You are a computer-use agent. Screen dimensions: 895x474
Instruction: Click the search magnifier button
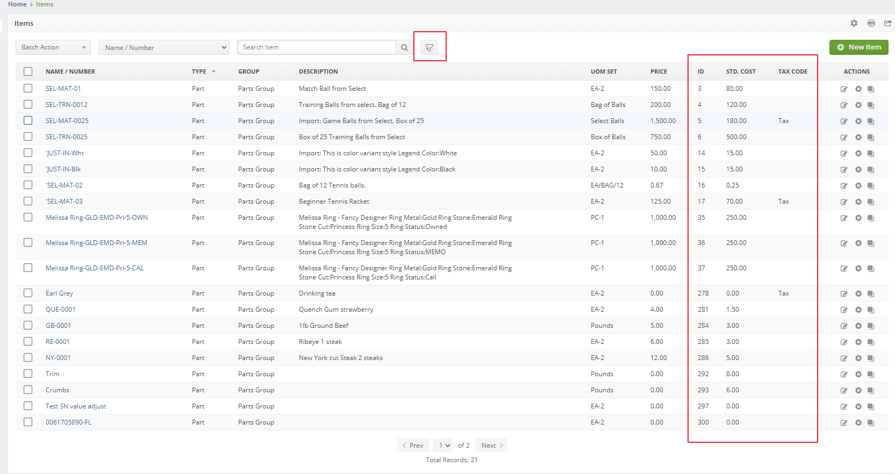pyautogui.click(x=404, y=47)
